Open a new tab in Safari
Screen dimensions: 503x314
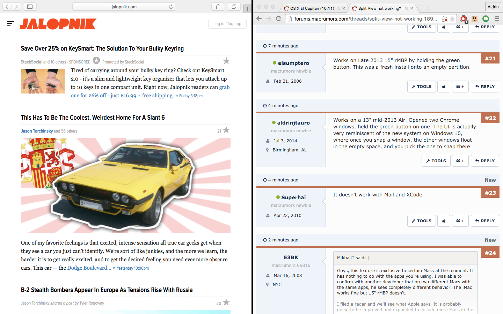(x=247, y=9)
